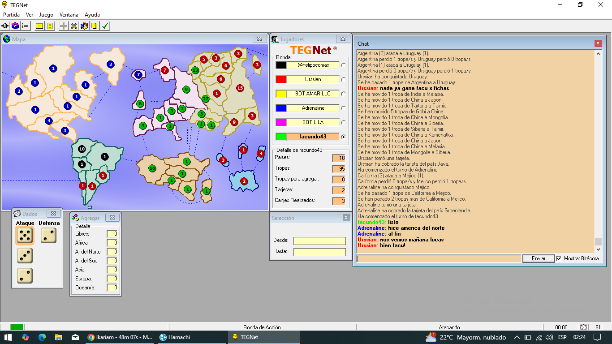
Task: Click the chat message input field
Action: (x=439, y=258)
